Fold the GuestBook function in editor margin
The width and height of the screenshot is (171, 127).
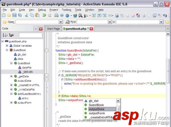pos(47,50)
